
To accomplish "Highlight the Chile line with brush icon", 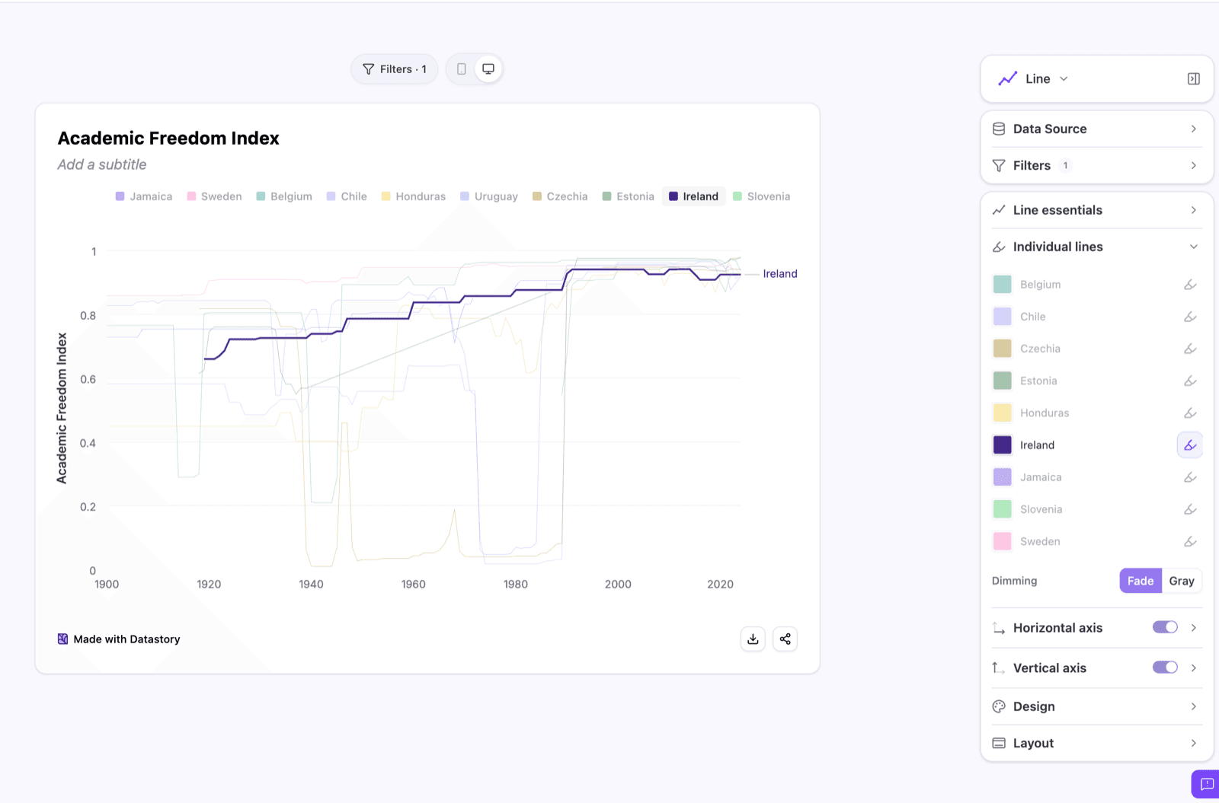I will [x=1190, y=317].
